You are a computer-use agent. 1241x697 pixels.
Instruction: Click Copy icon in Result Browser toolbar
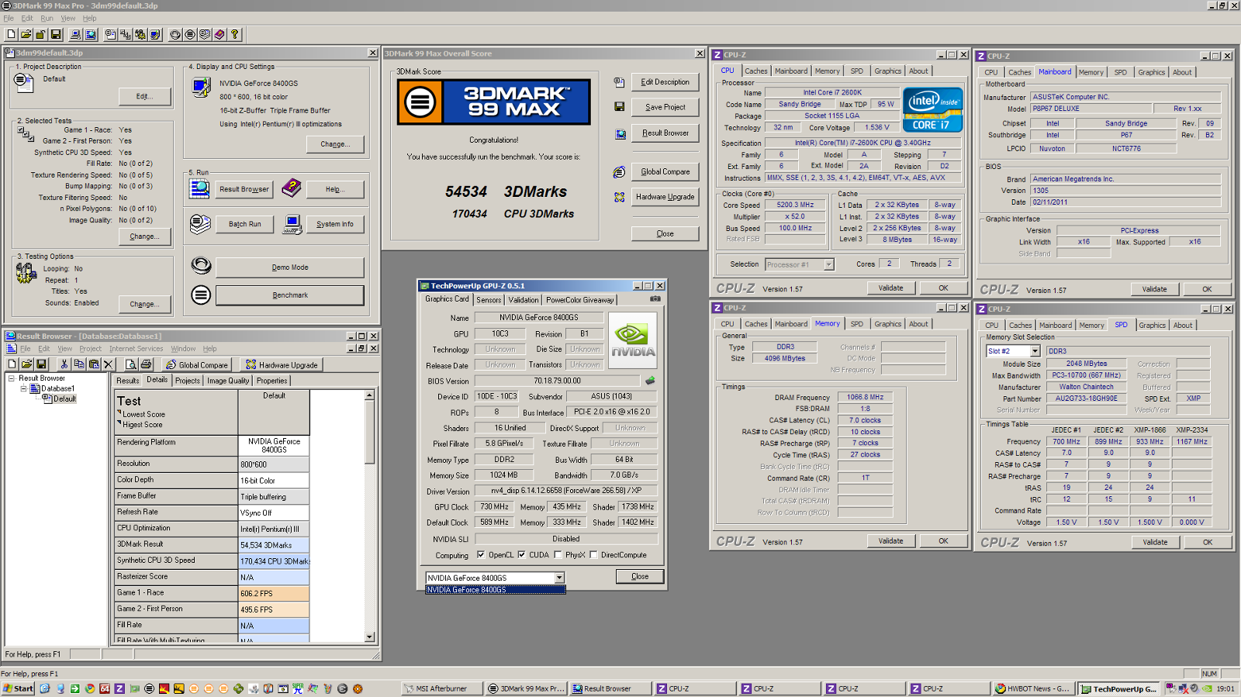point(78,364)
